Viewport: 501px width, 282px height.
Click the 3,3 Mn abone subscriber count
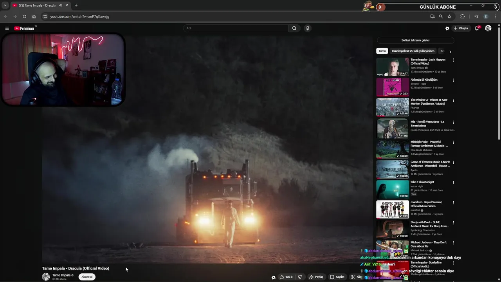click(x=59, y=279)
